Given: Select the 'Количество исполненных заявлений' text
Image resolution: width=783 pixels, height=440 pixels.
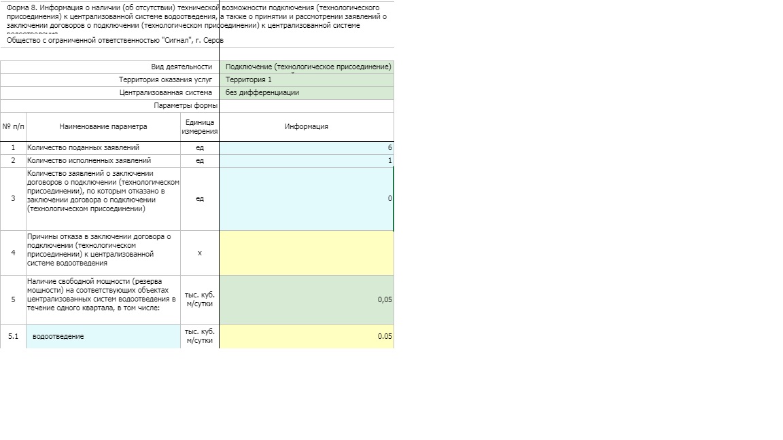Looking at the screenshot, I should (x=89, y=161).
